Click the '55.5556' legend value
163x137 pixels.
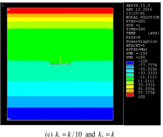tap(146, 89)
